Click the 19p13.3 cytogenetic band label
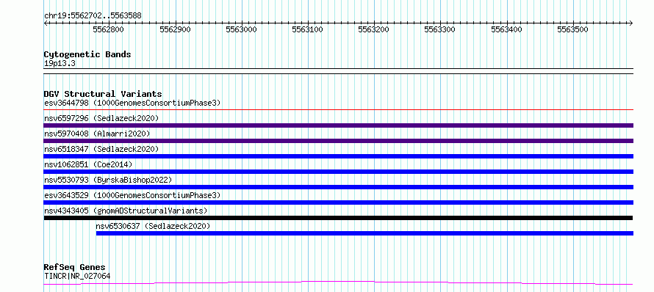Image resolution: width=654 pixels, height=292 pixels. click(60, 64)
